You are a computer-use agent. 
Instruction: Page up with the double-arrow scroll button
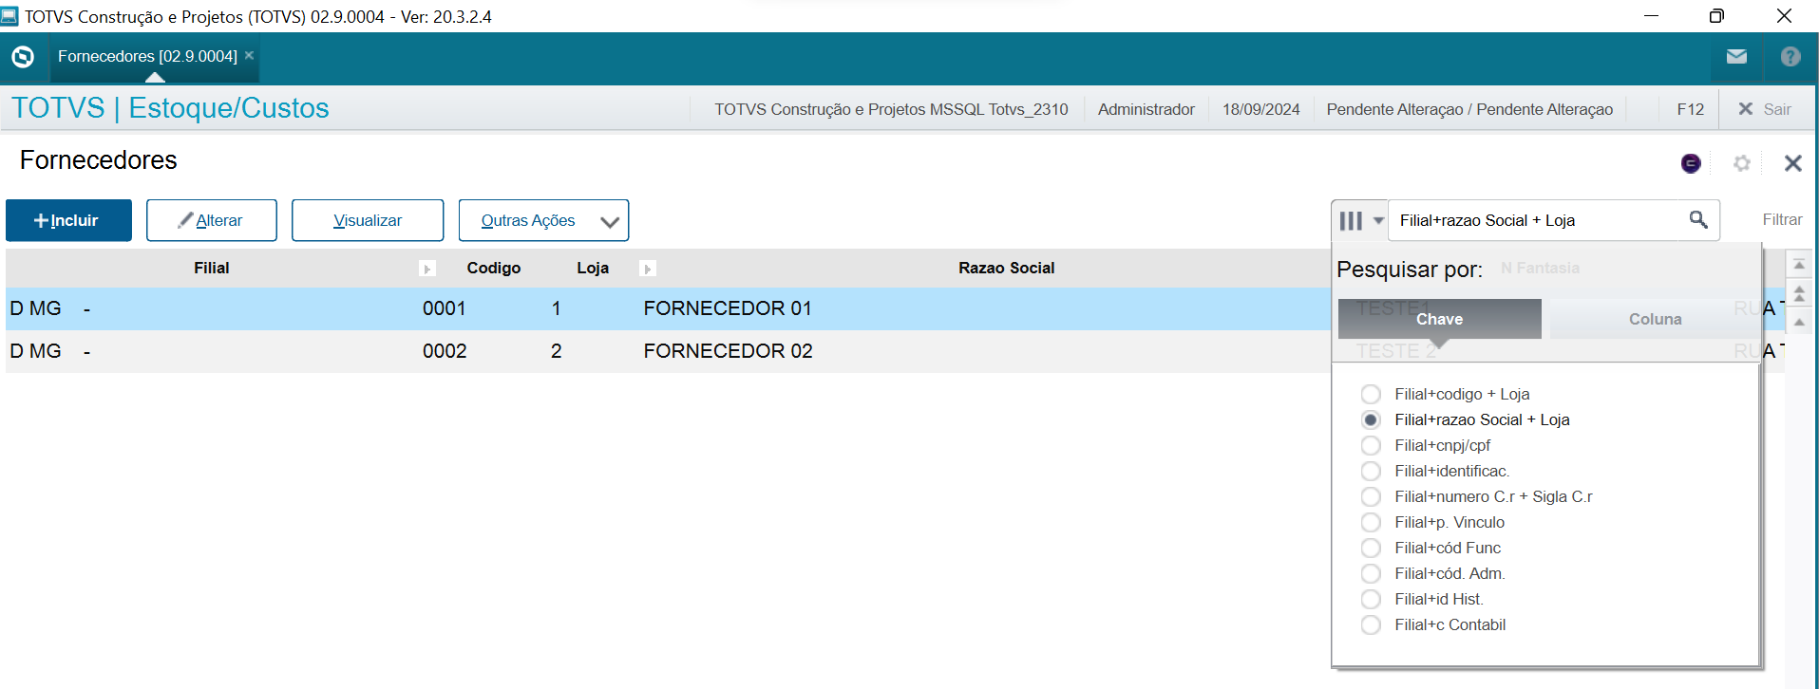point(1799,293)
